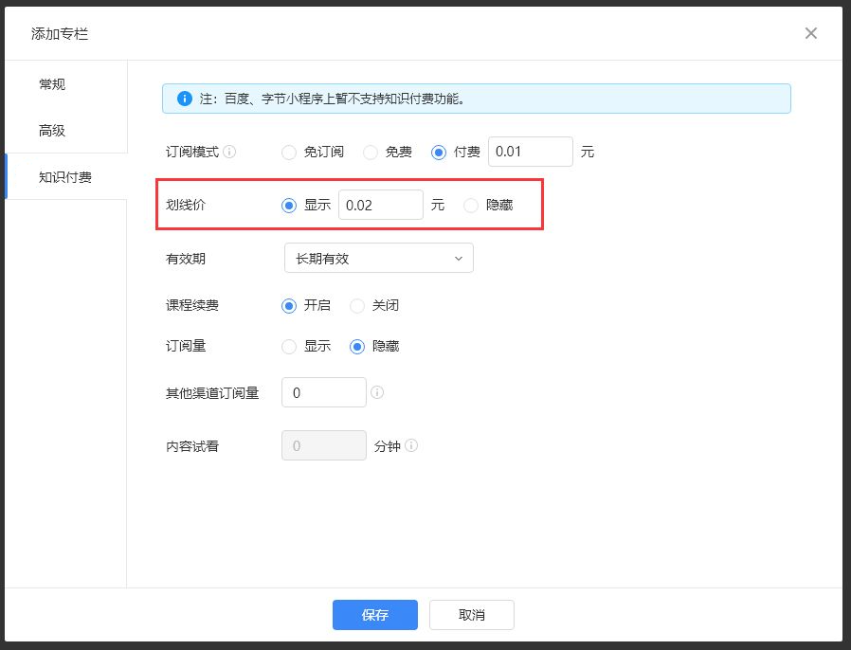This screenshot has width=851, height=650.
Task: Click the 其他渠道订阅量 input field
Action: (x=323, y=392)
